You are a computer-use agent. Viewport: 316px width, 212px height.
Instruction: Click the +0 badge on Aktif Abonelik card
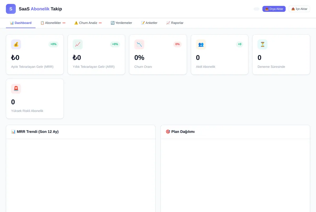(x=240, y=44)
